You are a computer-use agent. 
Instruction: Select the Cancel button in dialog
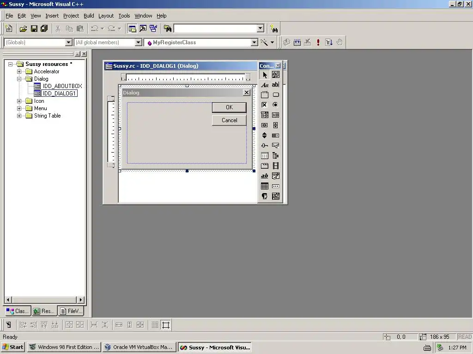(x=229, y=120)
